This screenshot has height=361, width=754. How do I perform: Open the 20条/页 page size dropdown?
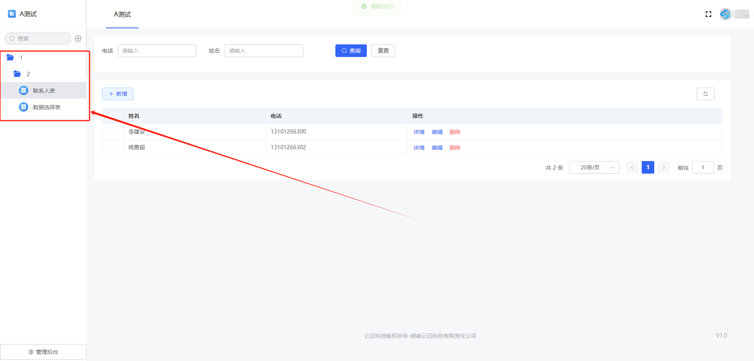point(594,167)
